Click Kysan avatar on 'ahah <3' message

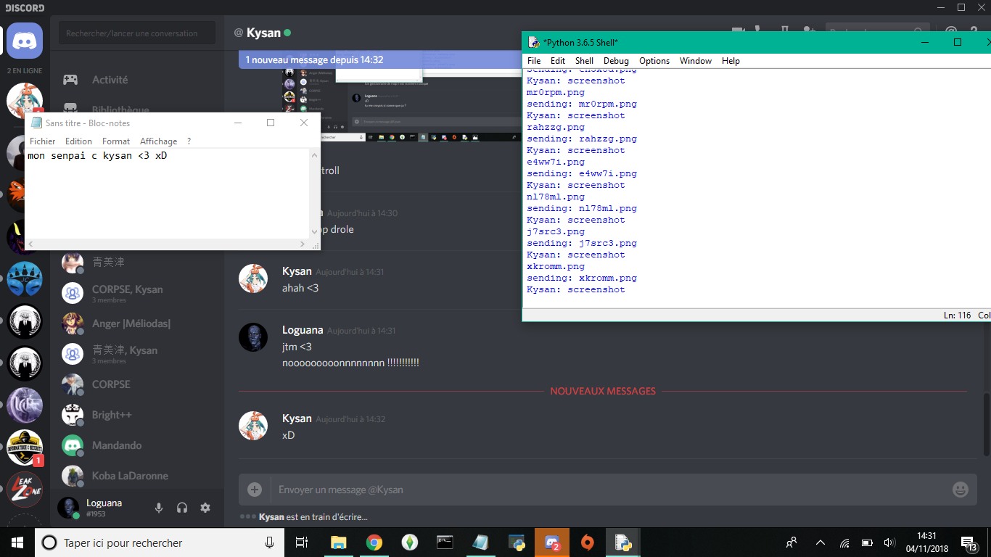(253, 278)
